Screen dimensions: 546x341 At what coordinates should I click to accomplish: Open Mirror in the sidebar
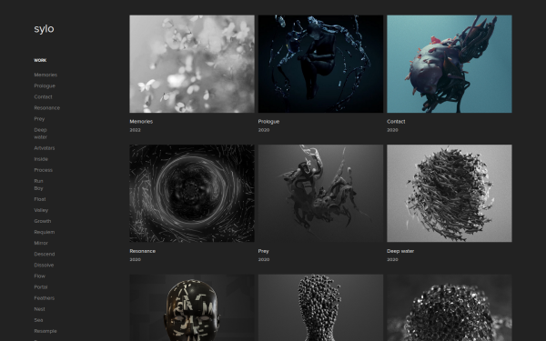coord(41,243)
